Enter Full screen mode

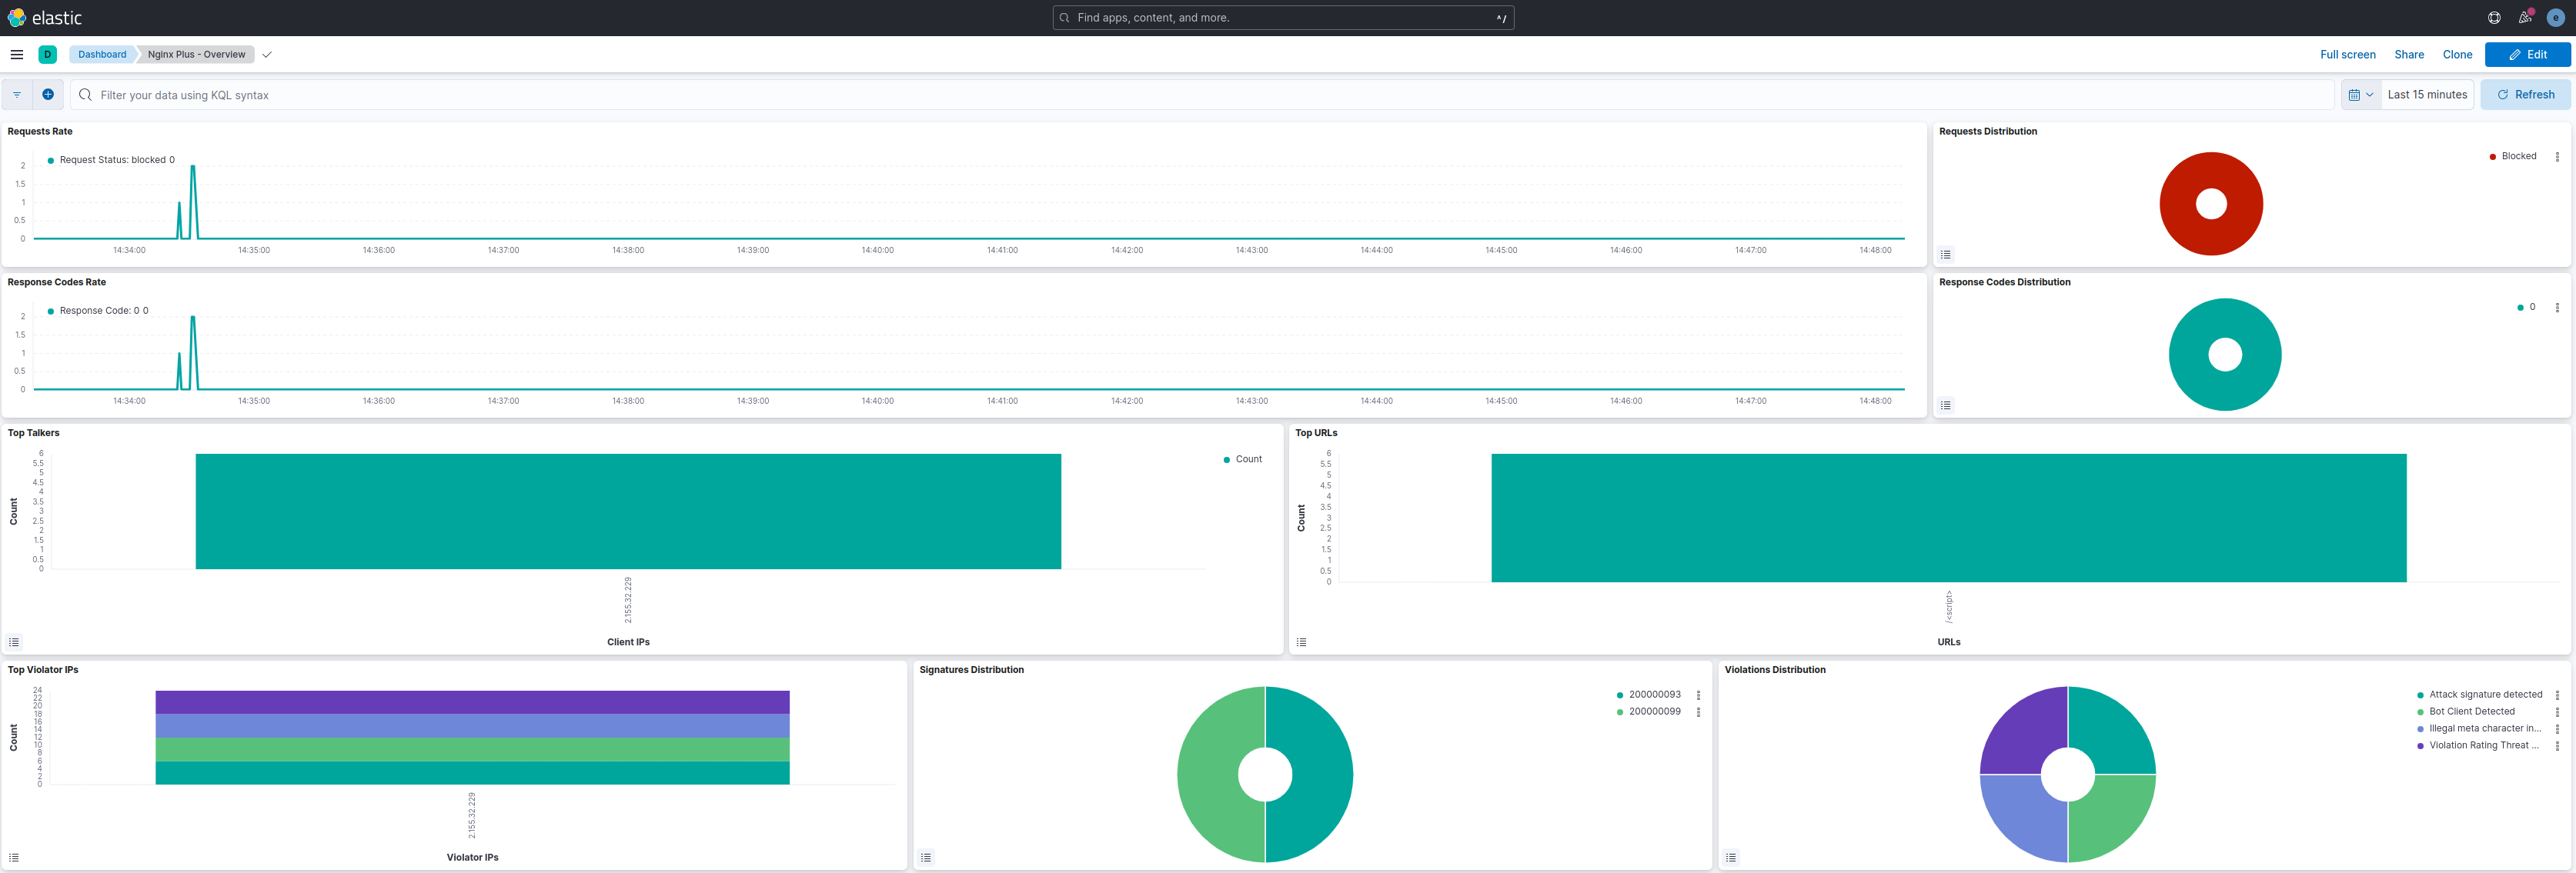tap(2347, 55)
